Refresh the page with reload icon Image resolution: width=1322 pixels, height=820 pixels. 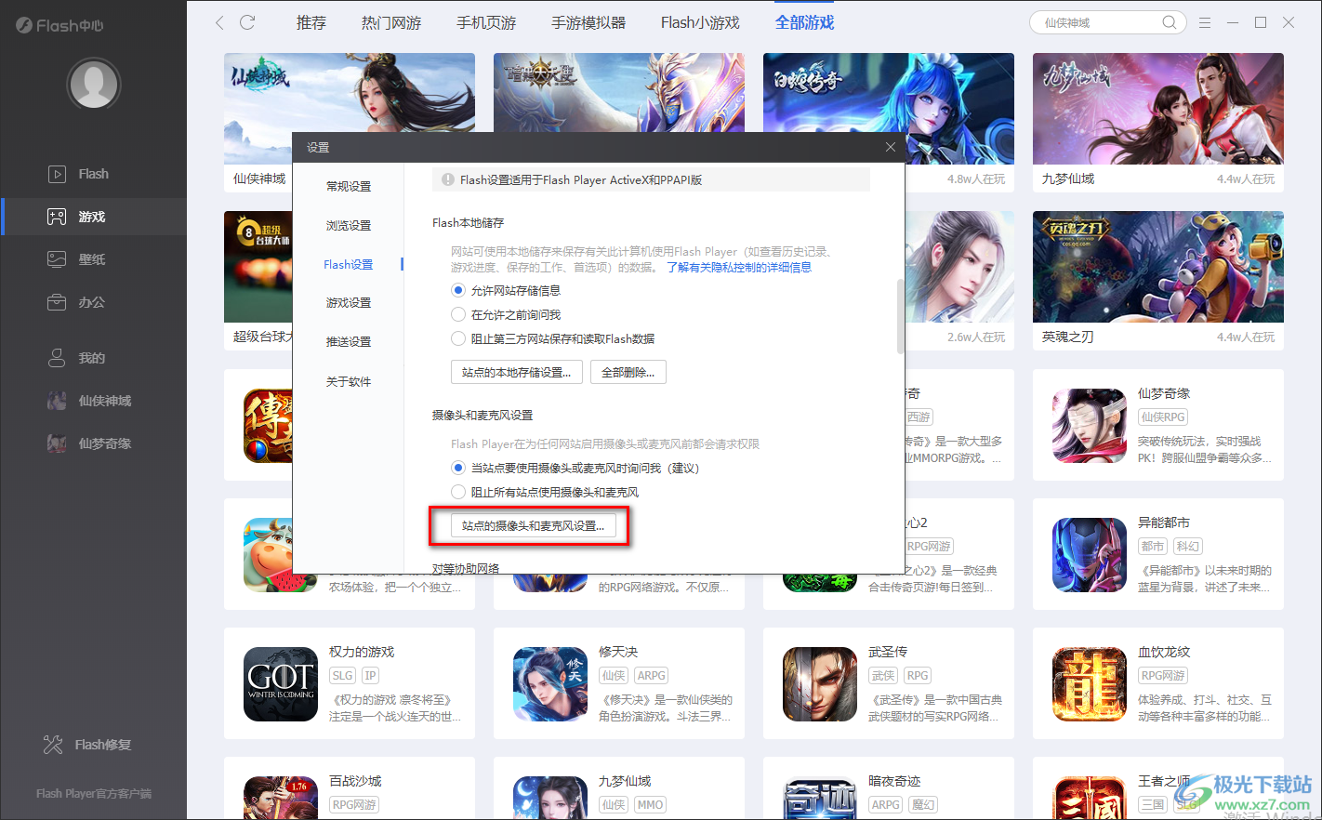click(247, 22)
